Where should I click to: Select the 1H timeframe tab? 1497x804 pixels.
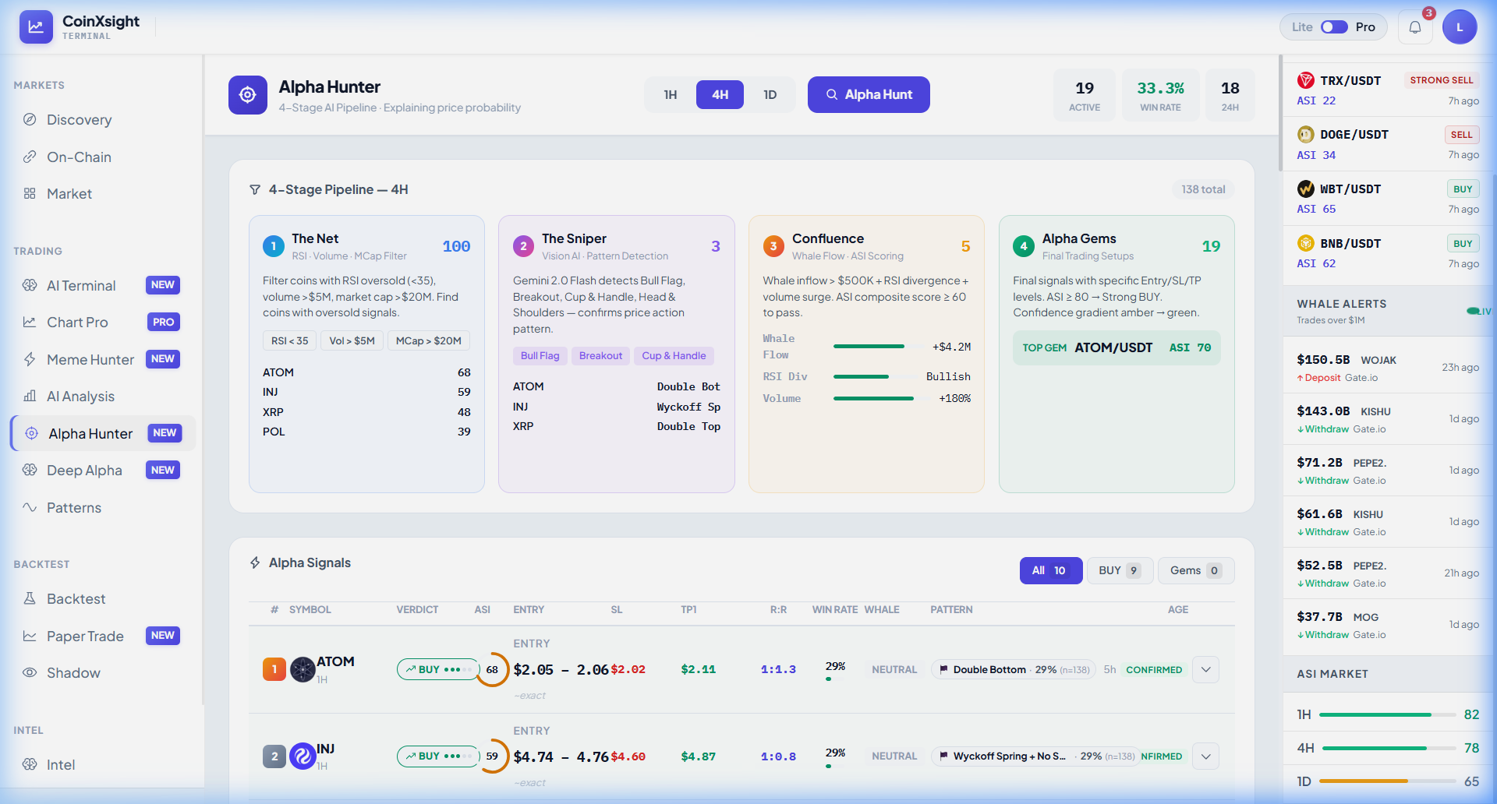click(x=671, y=95)
